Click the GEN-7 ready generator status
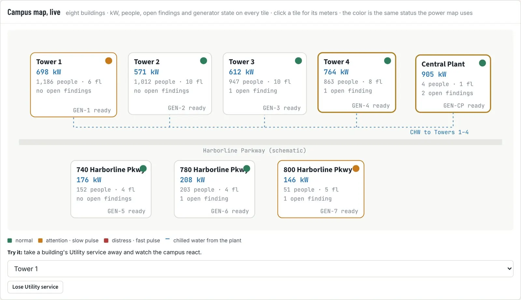This screenshot has width=521, height=300. (339, 211)
